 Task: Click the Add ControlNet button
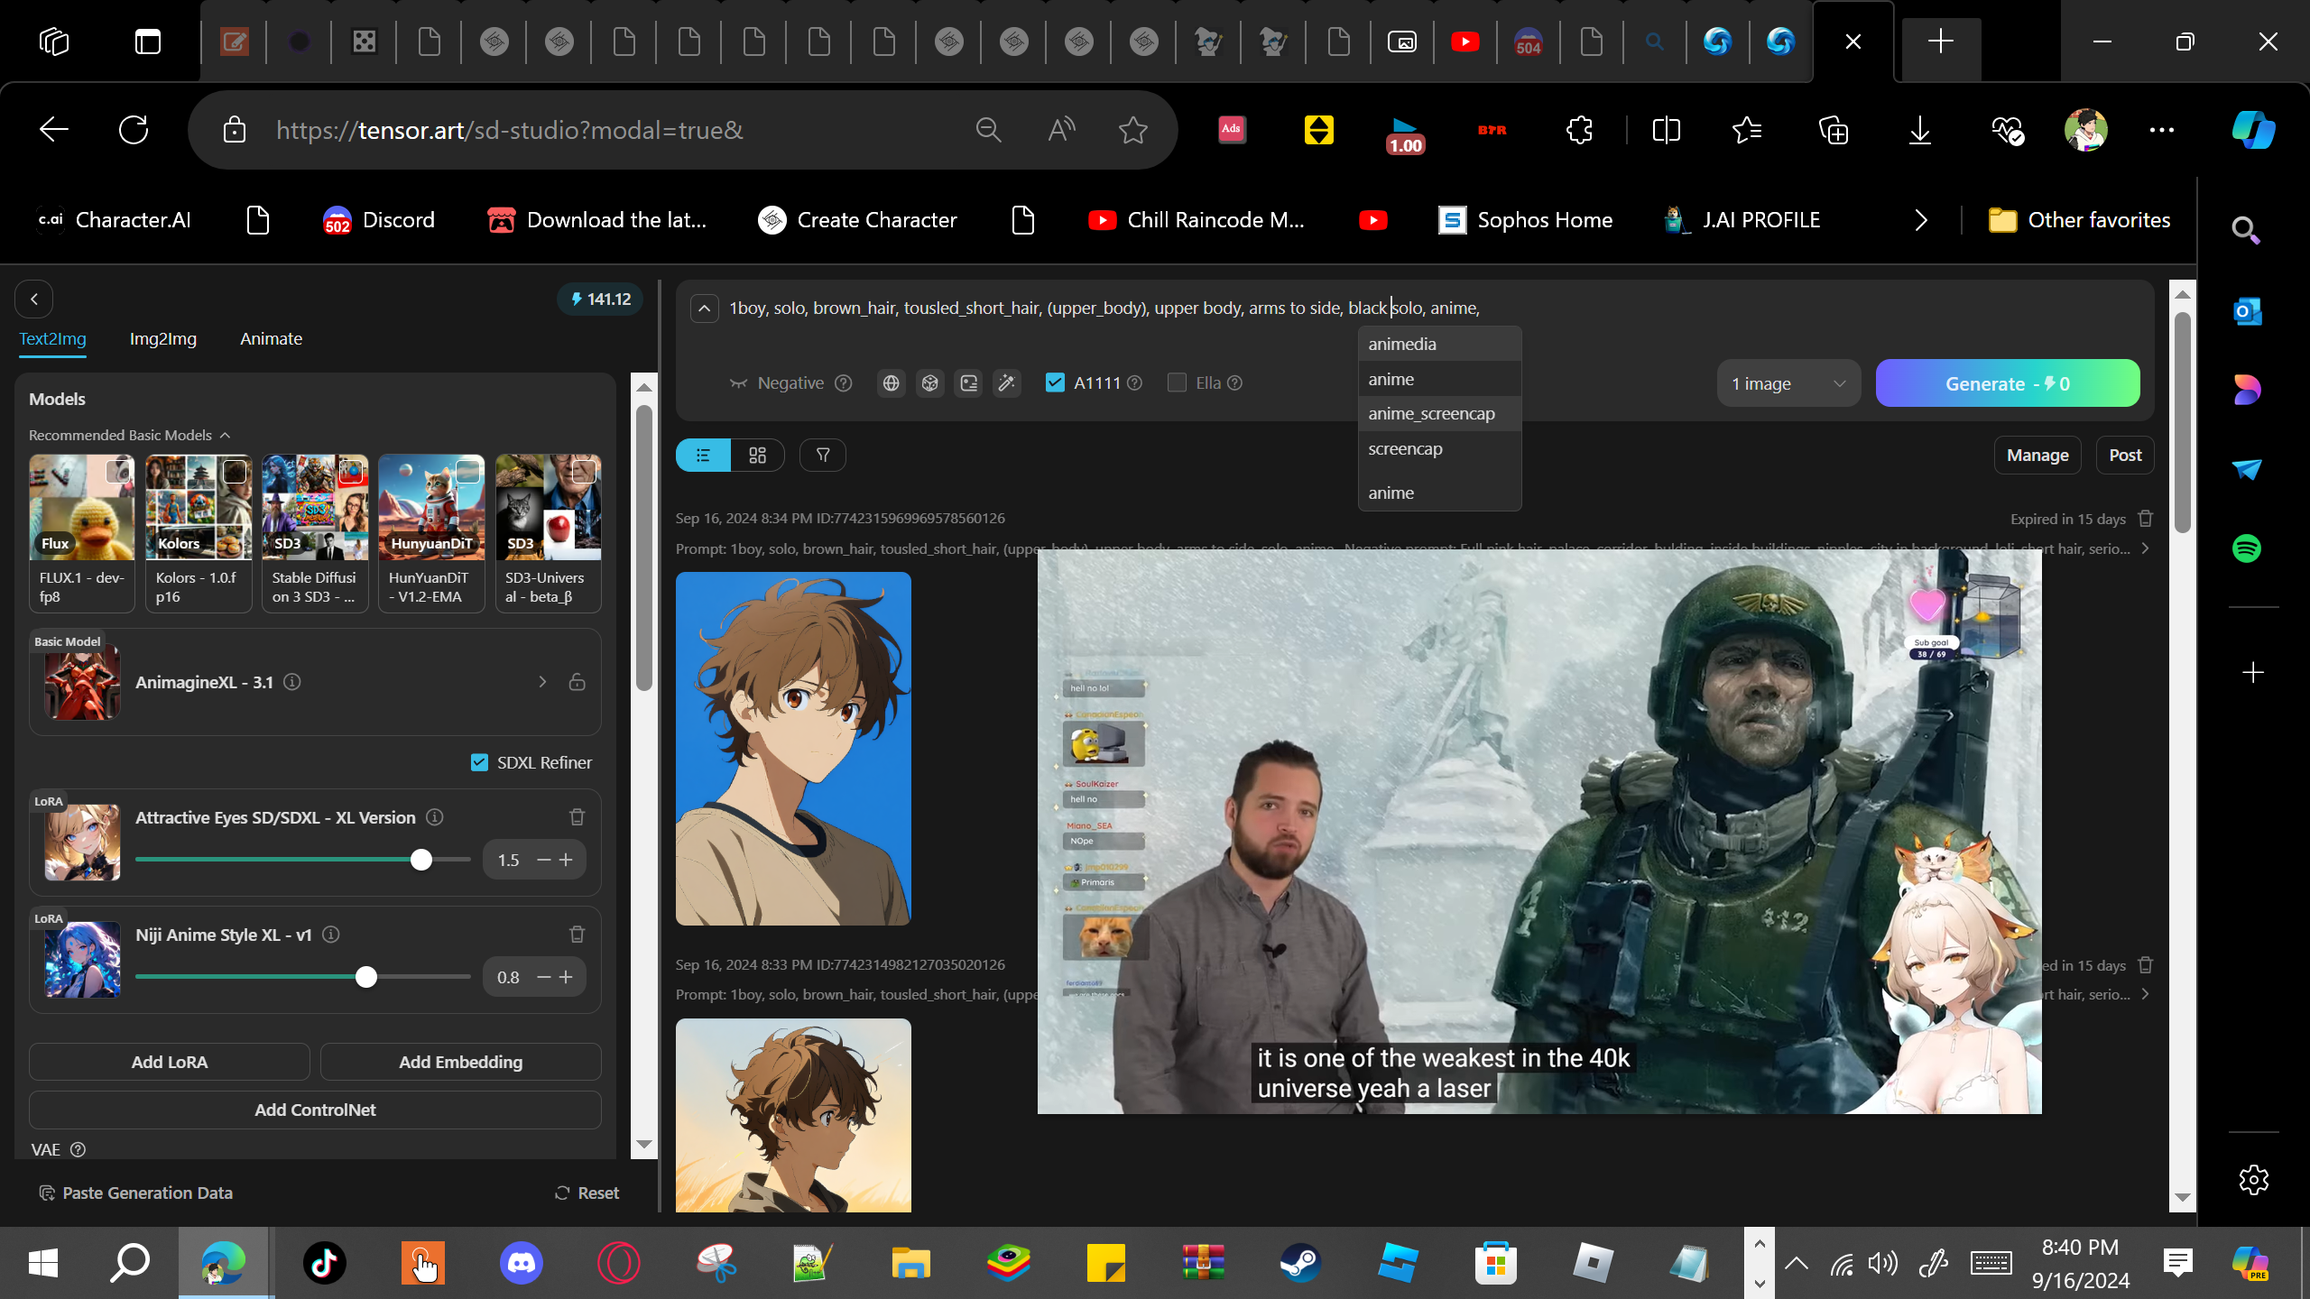click(x=315, y=1110)
